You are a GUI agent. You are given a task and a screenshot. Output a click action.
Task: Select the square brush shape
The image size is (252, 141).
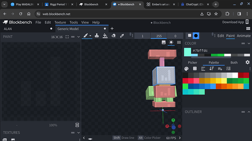point(190,35)
